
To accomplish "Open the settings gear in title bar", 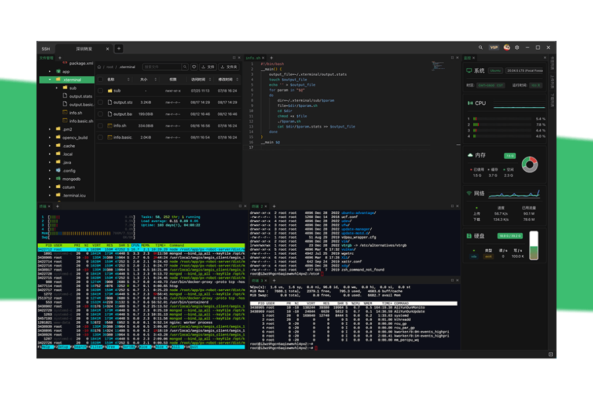I will point(517,47).
